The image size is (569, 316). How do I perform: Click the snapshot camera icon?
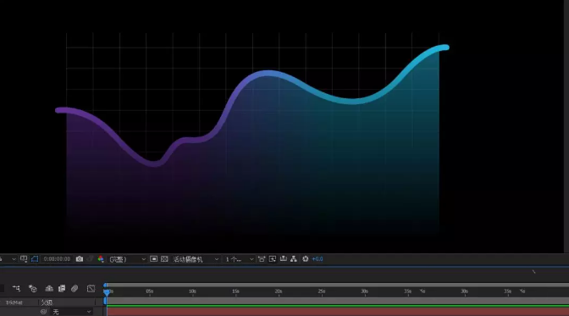80,259
